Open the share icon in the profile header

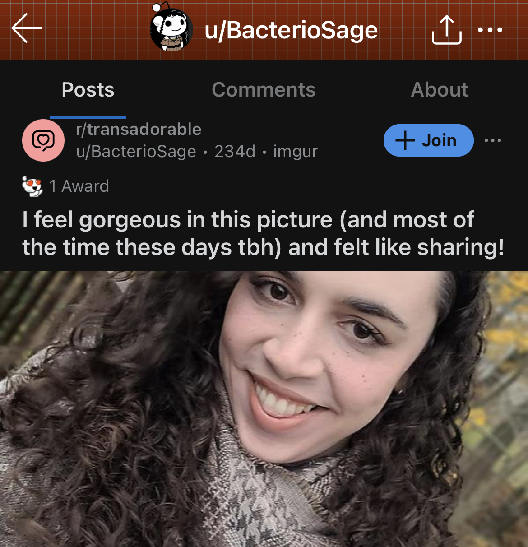click(x=446, y=30)
